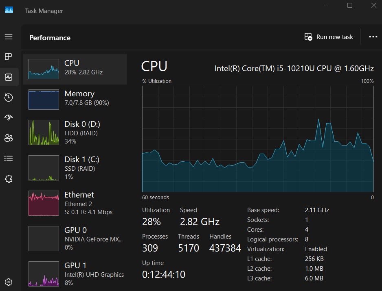Click Run new task button label
Viewport: 382px width, 291px height.
click(334, 37)
